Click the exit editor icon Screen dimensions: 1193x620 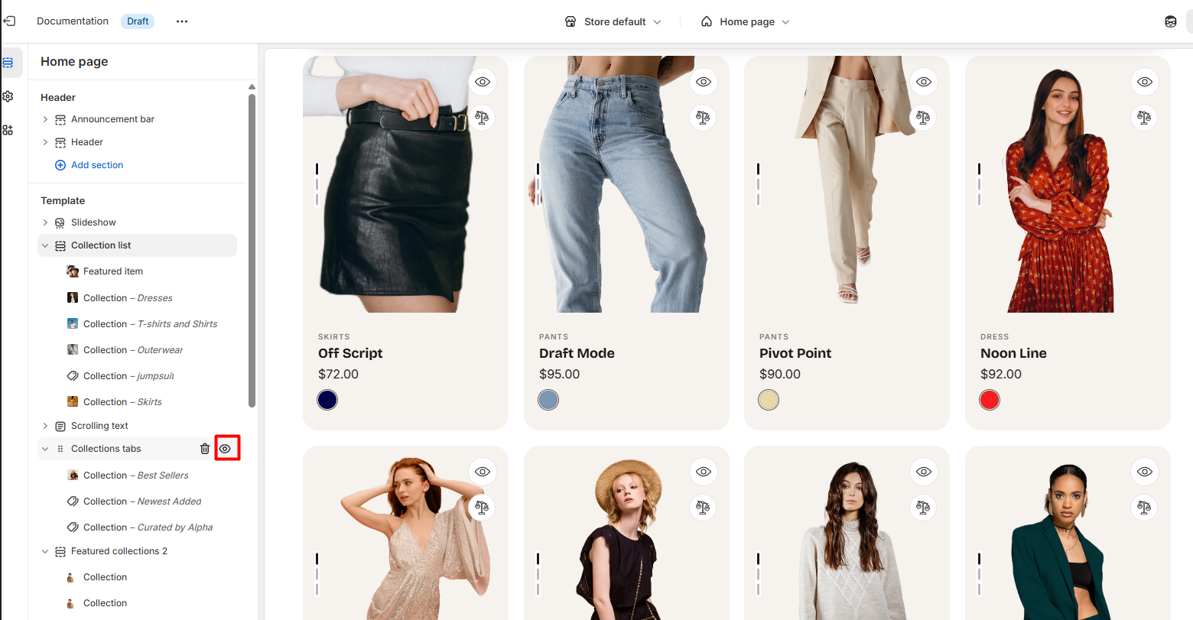pyautogui.click(x=9, y=21)
